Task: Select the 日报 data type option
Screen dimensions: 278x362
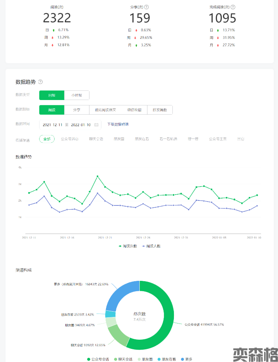Action: tap(51, 95)
